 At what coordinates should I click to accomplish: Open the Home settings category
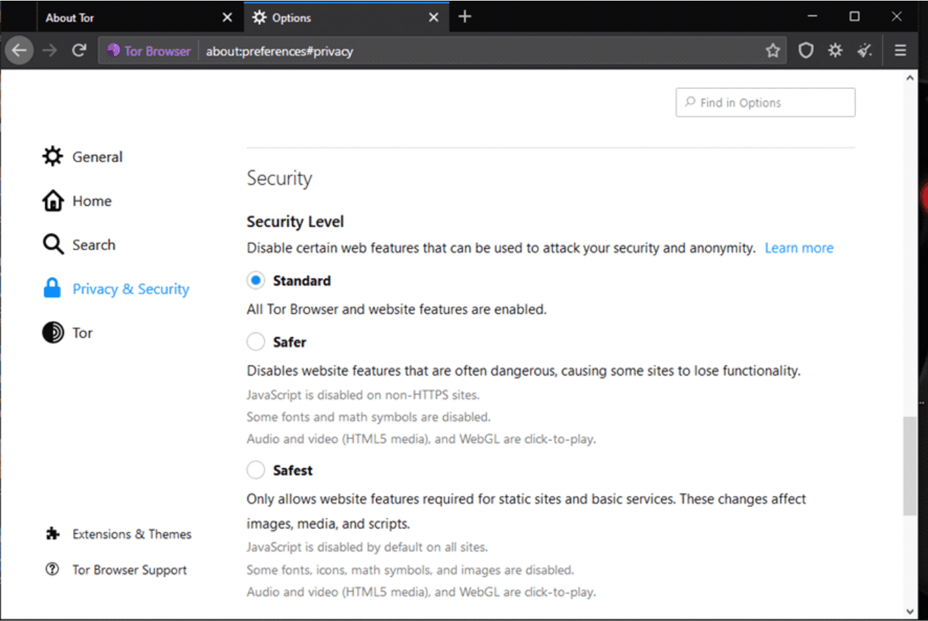77,201
